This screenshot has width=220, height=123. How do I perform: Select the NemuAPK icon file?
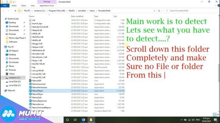(30, 81)
